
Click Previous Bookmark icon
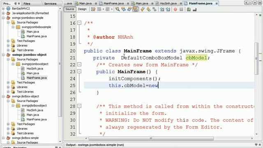[143, 9]
